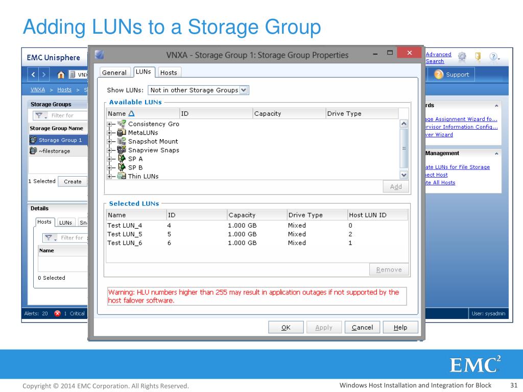Click the forward navigation arrow in Unisphere
Viewport: 523px width, 392px height.
pyautogui.click(x=44, y=75)
